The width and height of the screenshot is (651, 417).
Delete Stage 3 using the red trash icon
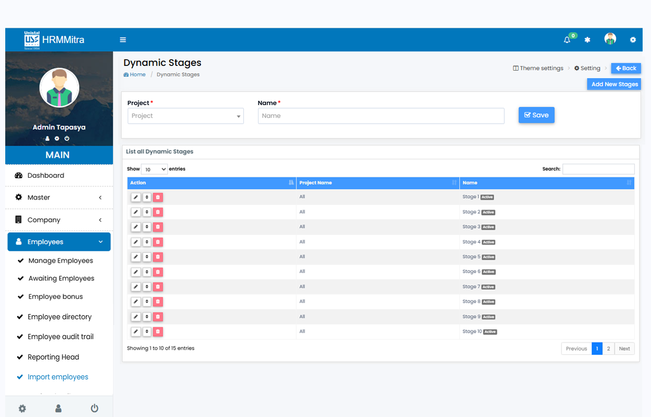click(x=158, y=227)
